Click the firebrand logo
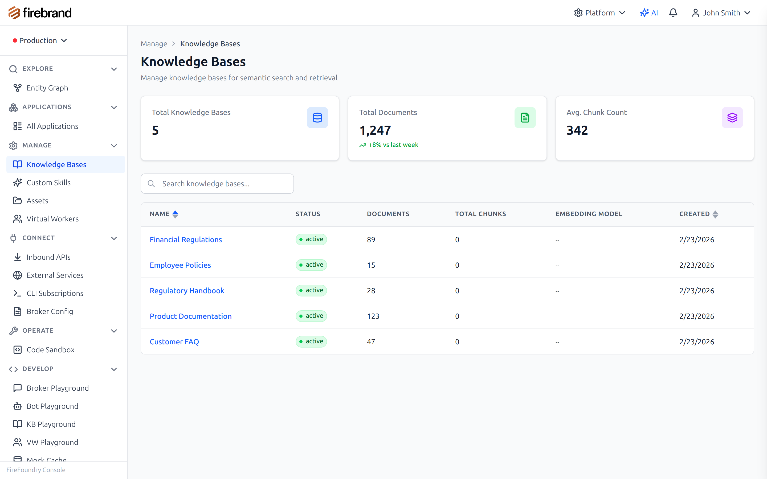The height and width of the screenshot is (479, 767). [40, 13]
